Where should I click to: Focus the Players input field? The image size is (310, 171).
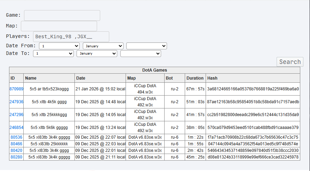[71, 36]
